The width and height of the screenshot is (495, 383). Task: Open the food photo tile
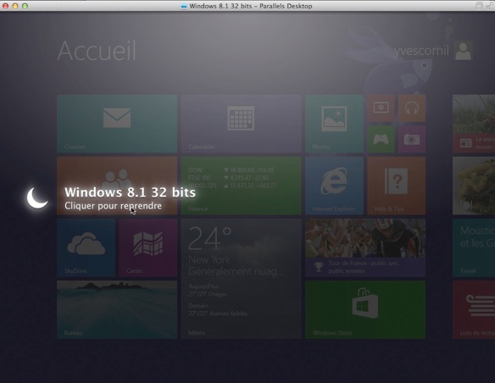point(474,186)
